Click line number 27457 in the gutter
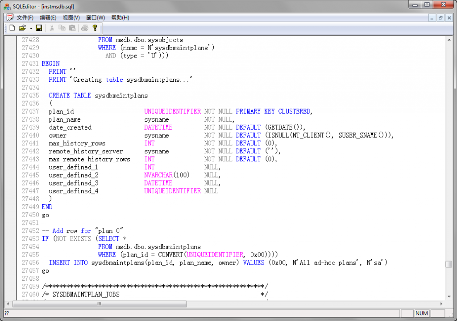The height and width of the screenshot is (321, 457). [x=30, y=270]
